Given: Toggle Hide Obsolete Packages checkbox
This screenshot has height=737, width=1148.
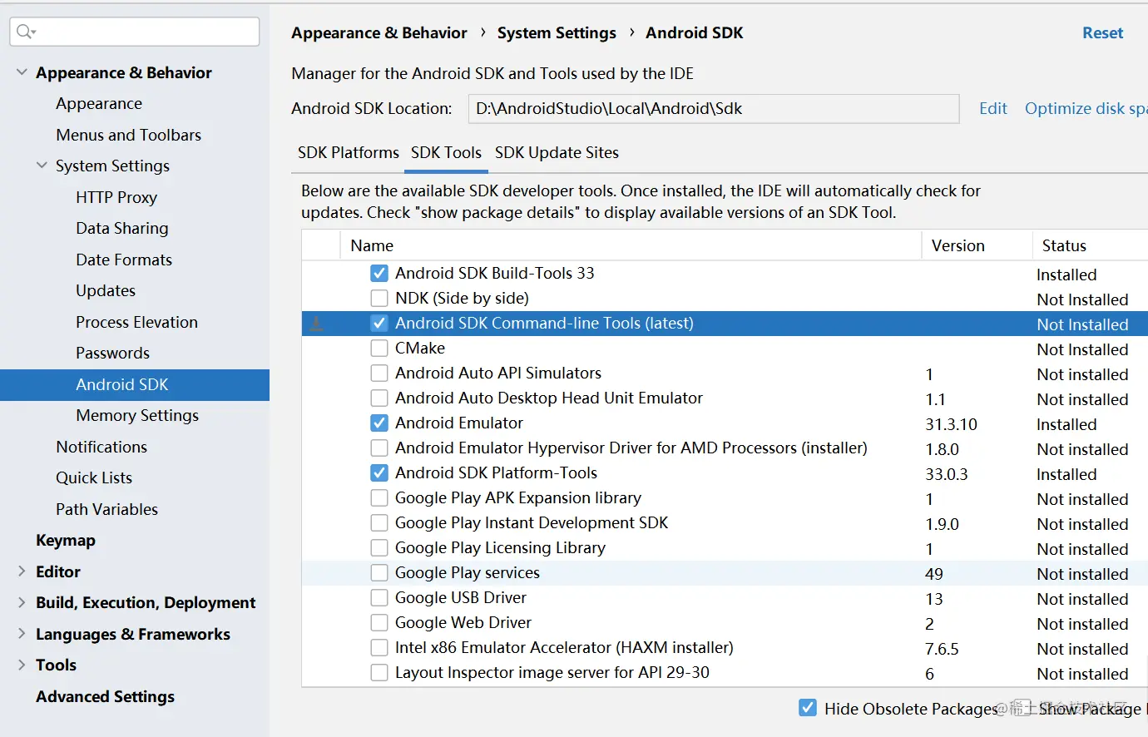Looking at the screenshot, I should 807,708.
